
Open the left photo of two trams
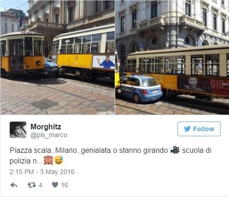[x=58, y=58]
